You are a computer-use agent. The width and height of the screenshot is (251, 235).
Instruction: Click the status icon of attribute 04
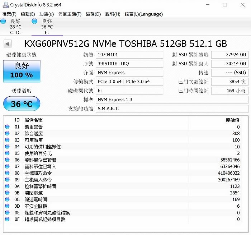point(7,147)
